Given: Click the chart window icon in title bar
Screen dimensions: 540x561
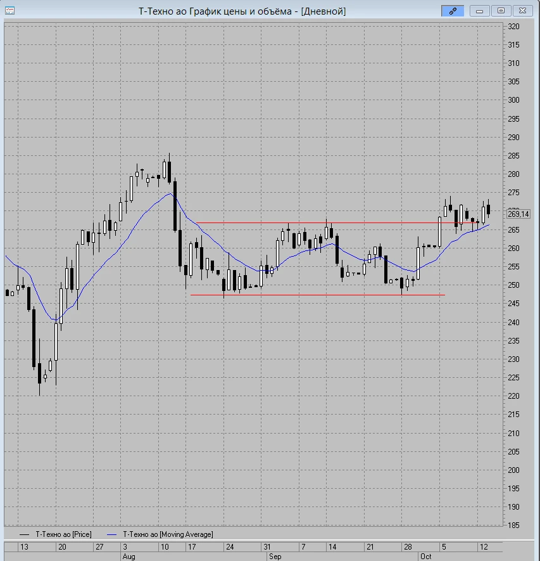Looking at the screenshot, I should [9, 11].
